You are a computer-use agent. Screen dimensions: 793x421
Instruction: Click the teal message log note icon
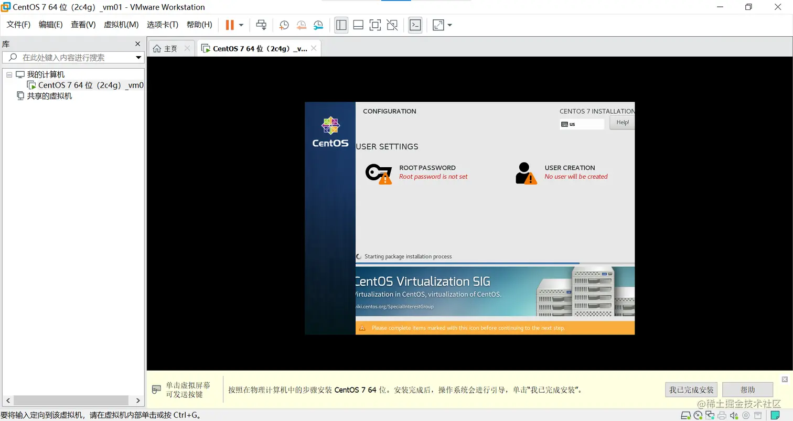[x=776, y=416]
